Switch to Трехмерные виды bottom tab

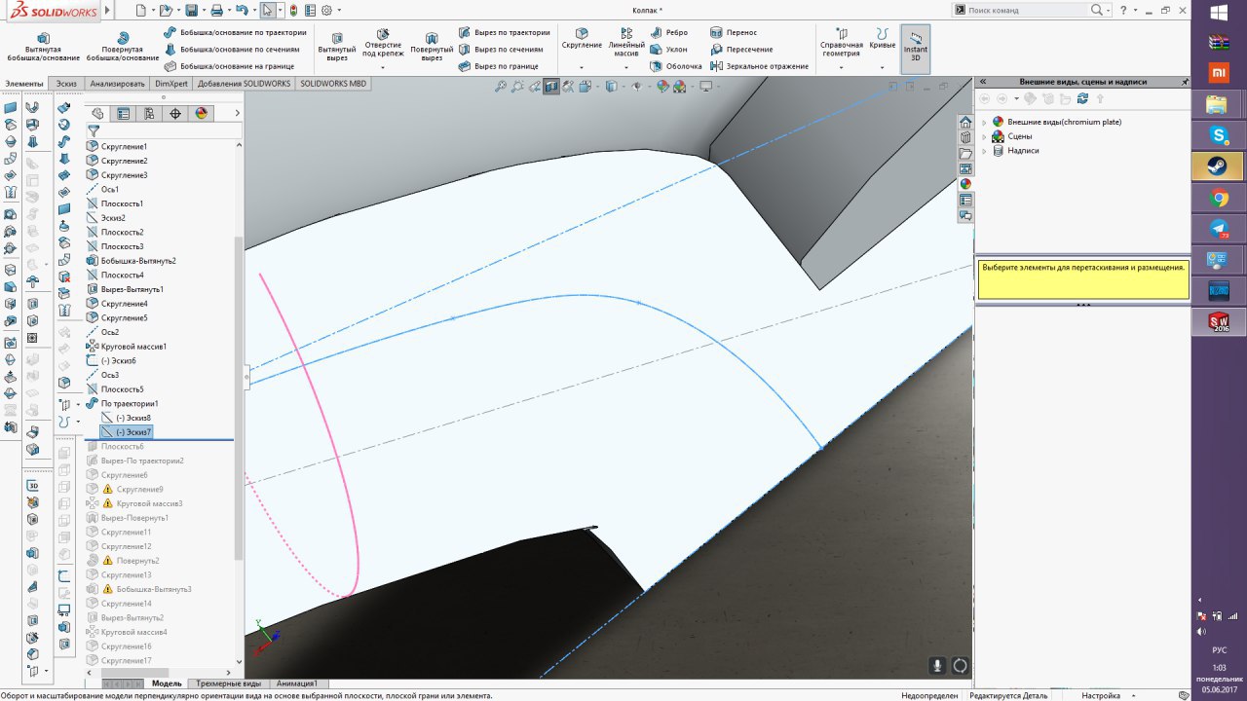pos(228,683)
